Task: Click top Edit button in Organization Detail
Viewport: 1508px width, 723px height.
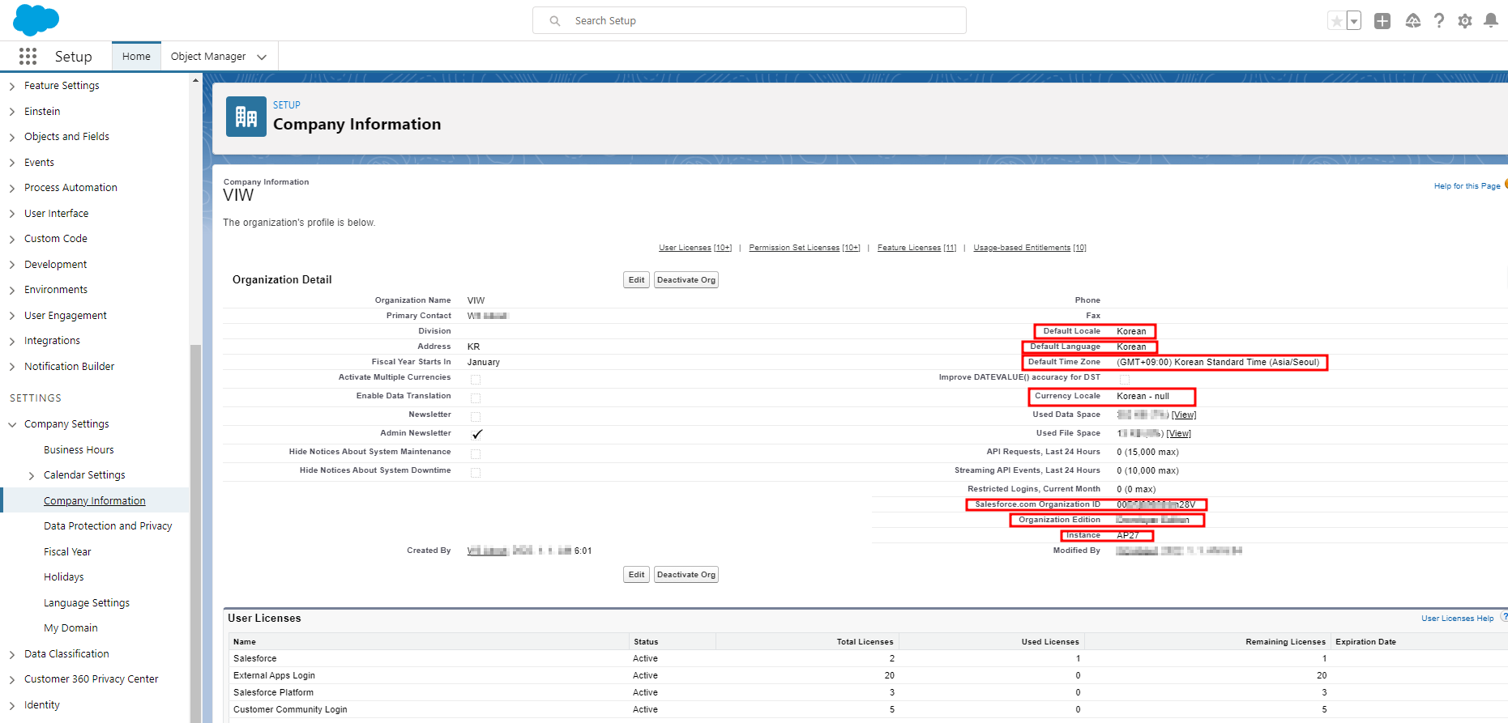Action: click(x=637, y=280)
